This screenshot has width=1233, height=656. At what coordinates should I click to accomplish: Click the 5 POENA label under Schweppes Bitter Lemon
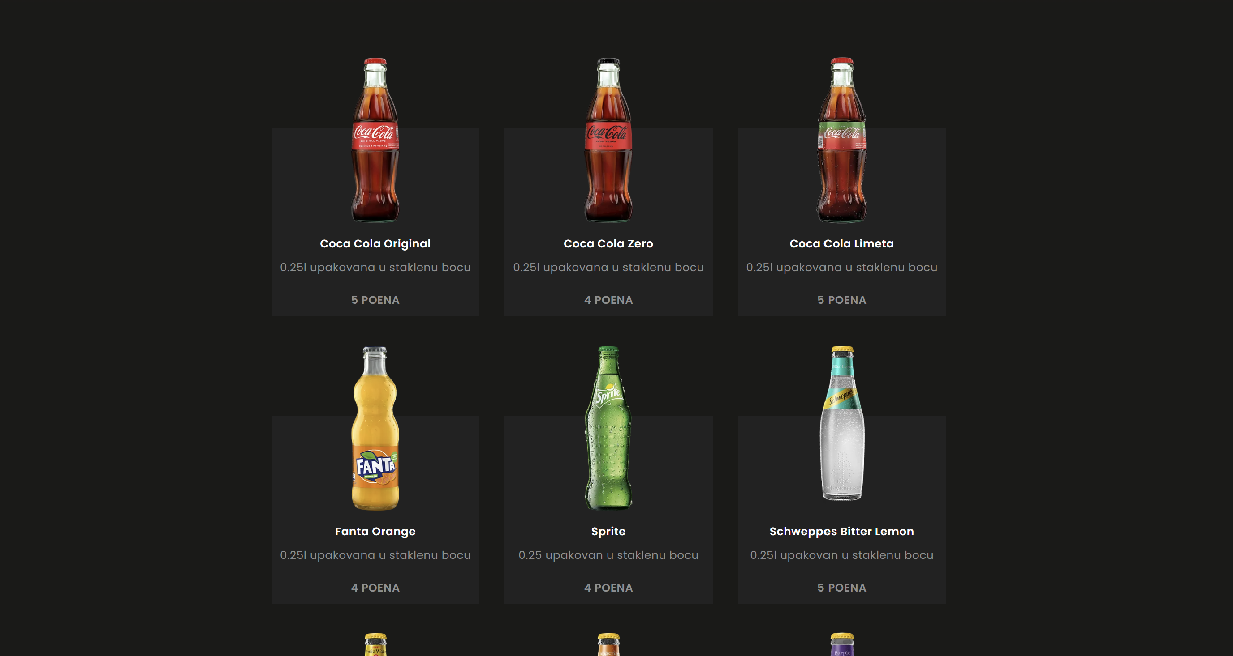click(842, 588)
